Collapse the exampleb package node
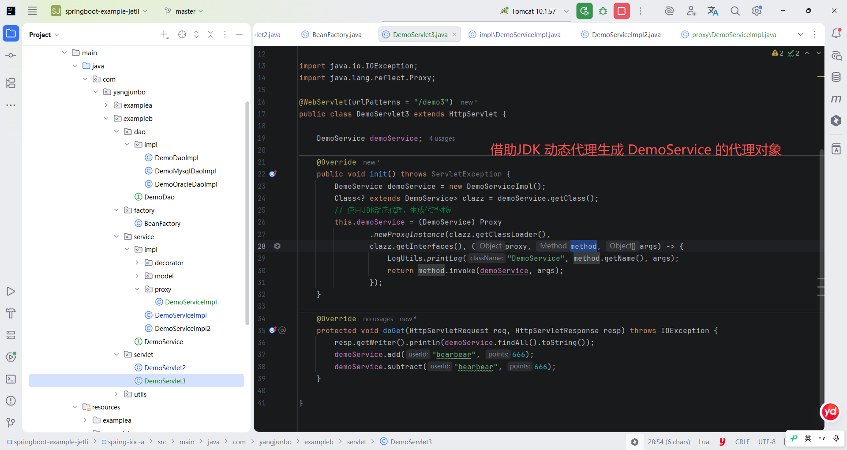 click(x=106, y=118)
